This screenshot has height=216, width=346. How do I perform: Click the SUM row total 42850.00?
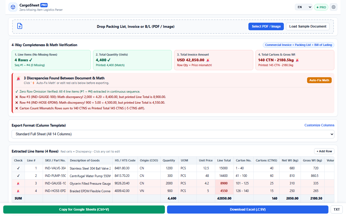pos(224,198)
